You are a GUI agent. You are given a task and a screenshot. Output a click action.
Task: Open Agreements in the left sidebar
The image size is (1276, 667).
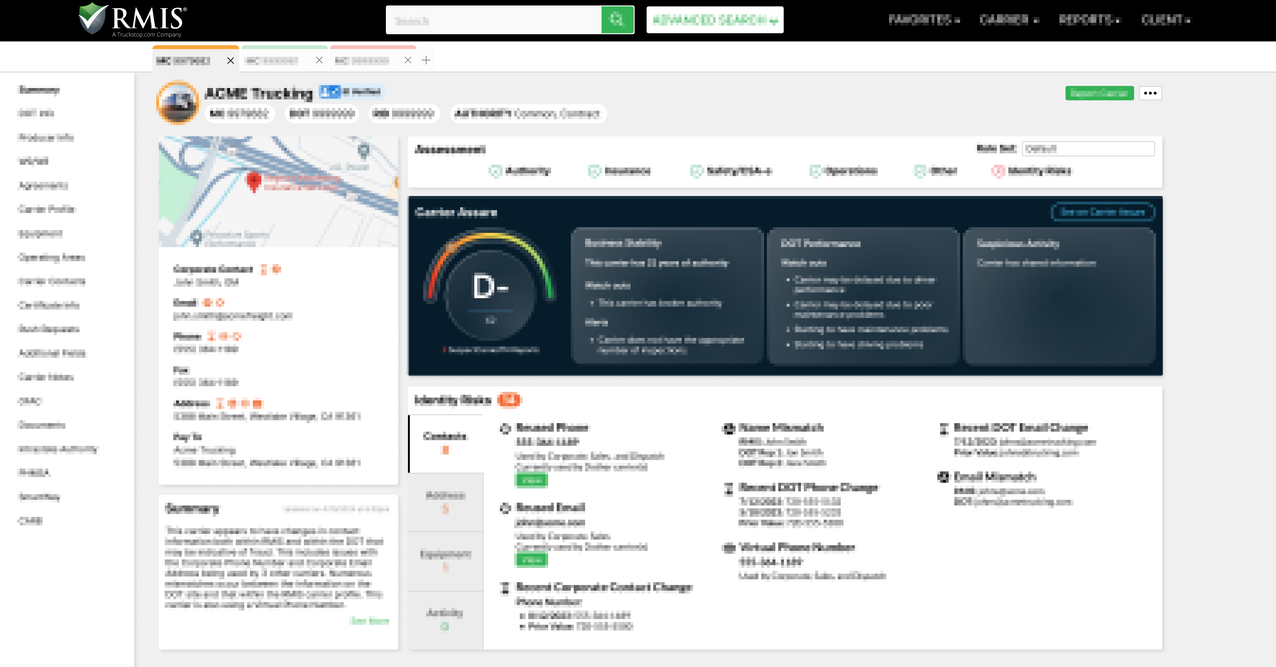[43, 185]
